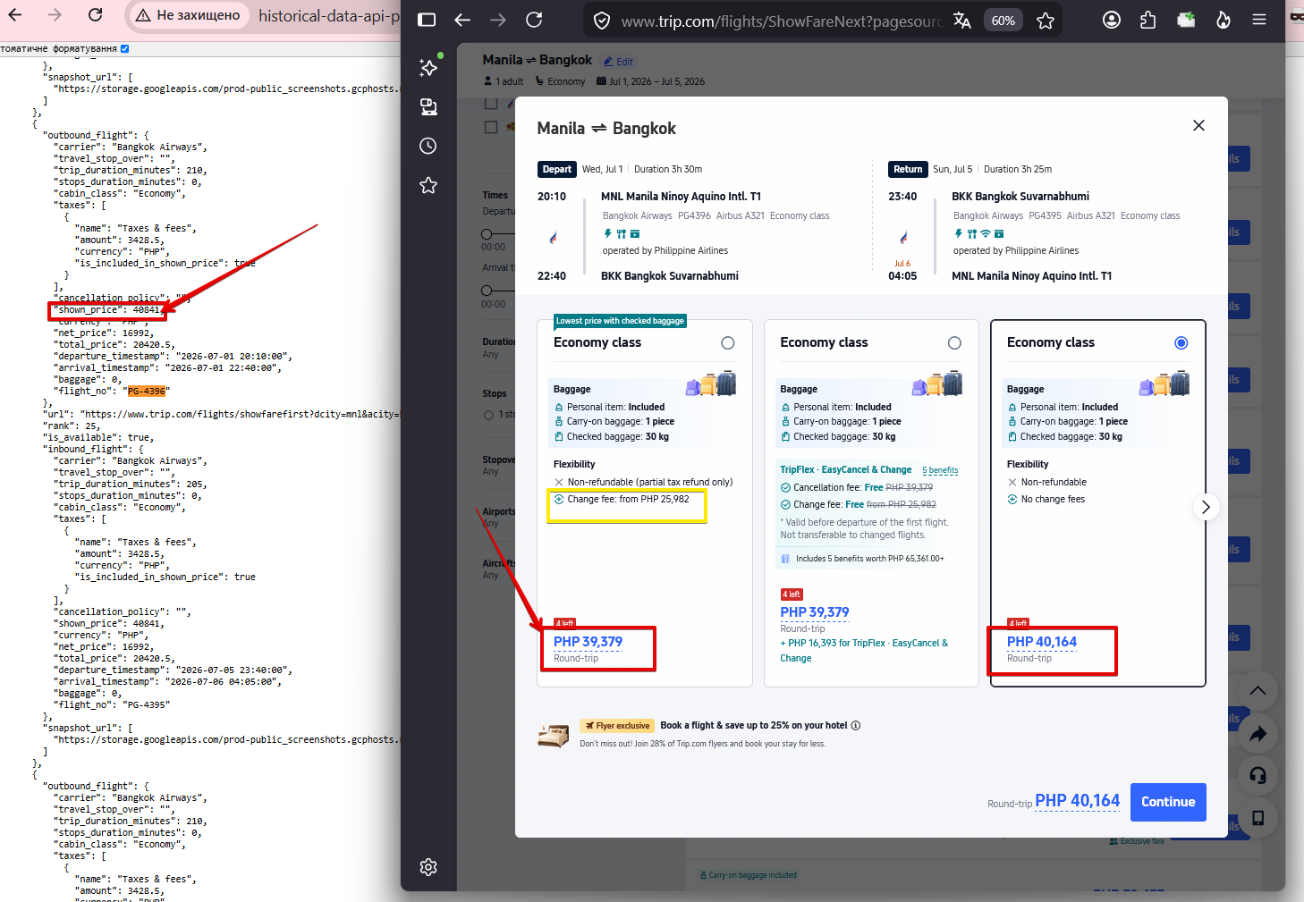Click PHP 39,379 price in the lowest-price card
Image resolution: width=1304 pixels, height=902 pixels.
(588, 642)
